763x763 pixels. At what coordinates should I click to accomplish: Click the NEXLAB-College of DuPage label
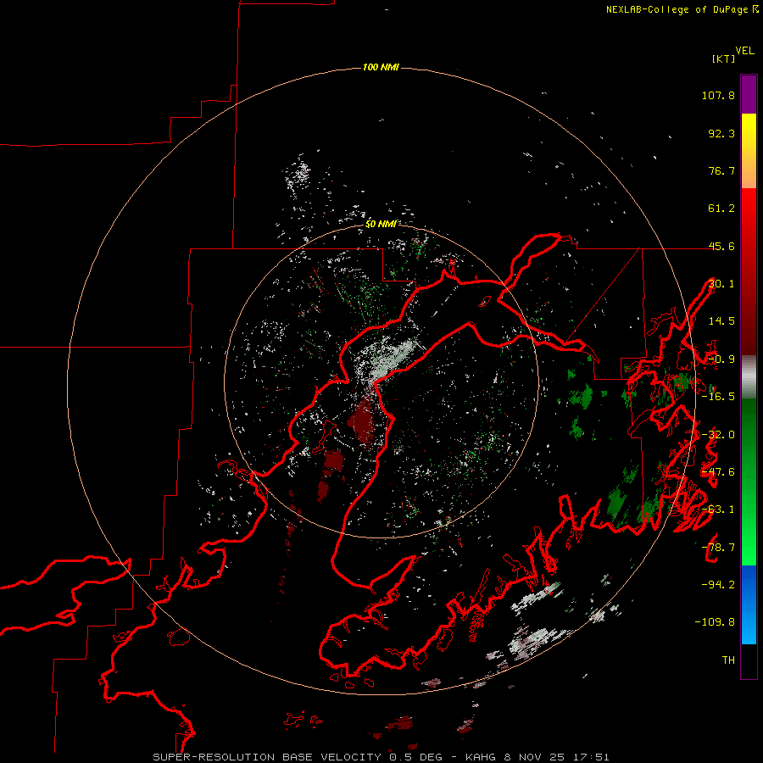(x=682, y=9)
